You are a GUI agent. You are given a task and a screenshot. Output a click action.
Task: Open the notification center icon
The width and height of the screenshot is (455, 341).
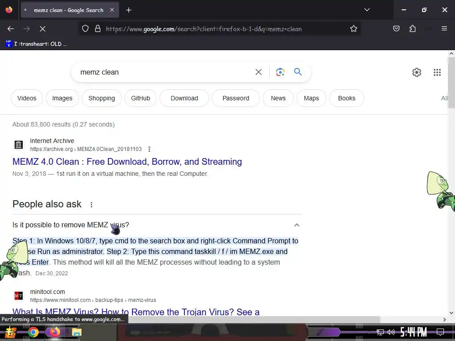click(x=440, y=332)
